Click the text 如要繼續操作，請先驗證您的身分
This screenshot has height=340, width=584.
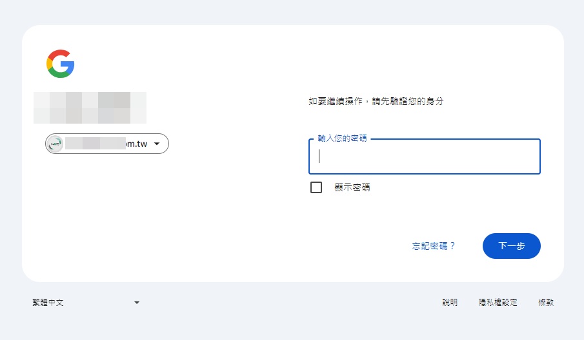[376, 101]
